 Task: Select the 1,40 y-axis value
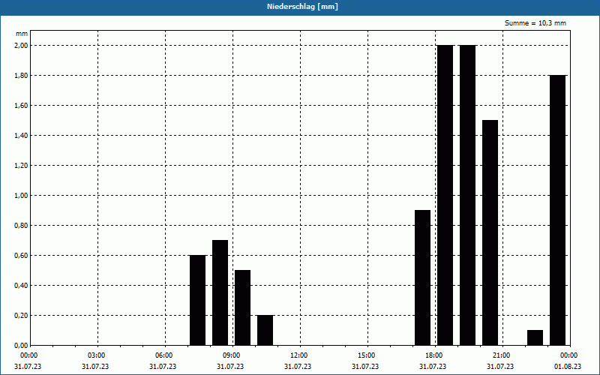pos(21,136)
